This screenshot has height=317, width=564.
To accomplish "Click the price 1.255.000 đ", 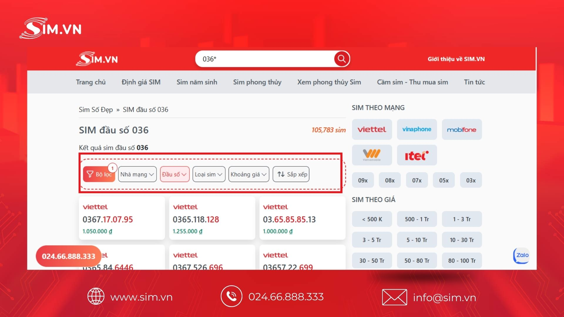I will coord(187,231).
